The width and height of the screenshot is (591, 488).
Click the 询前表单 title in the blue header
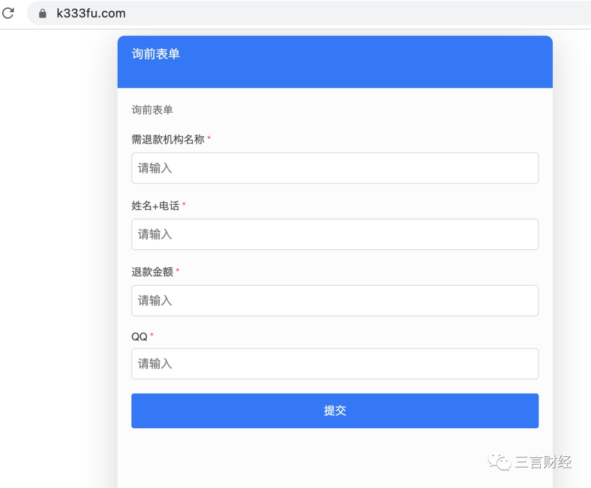click(156, 54)
